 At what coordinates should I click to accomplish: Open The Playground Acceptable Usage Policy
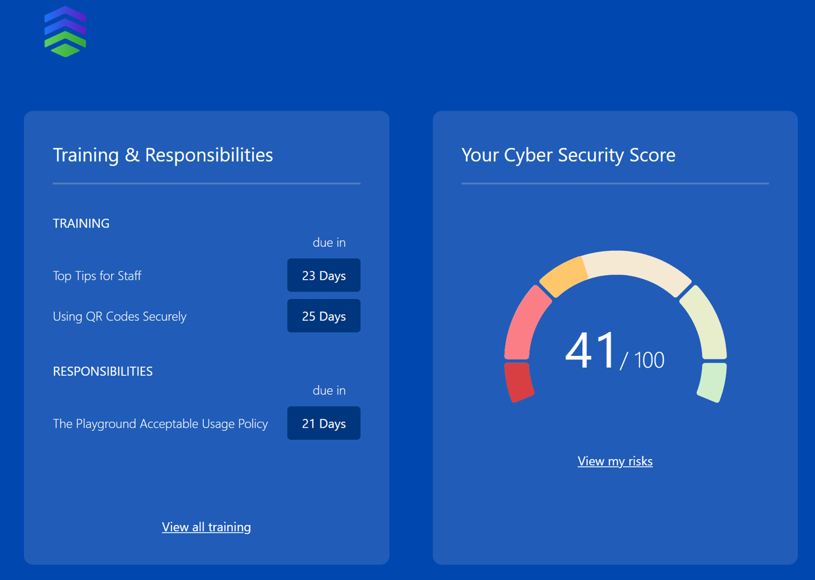pos(160,424)
